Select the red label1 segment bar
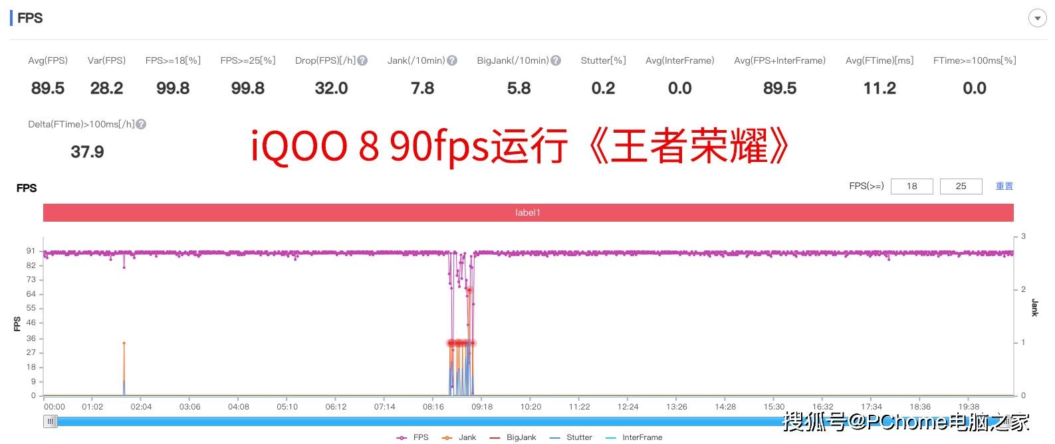The width and height of the screenshot is (1055, 444). tap(528, 212)
